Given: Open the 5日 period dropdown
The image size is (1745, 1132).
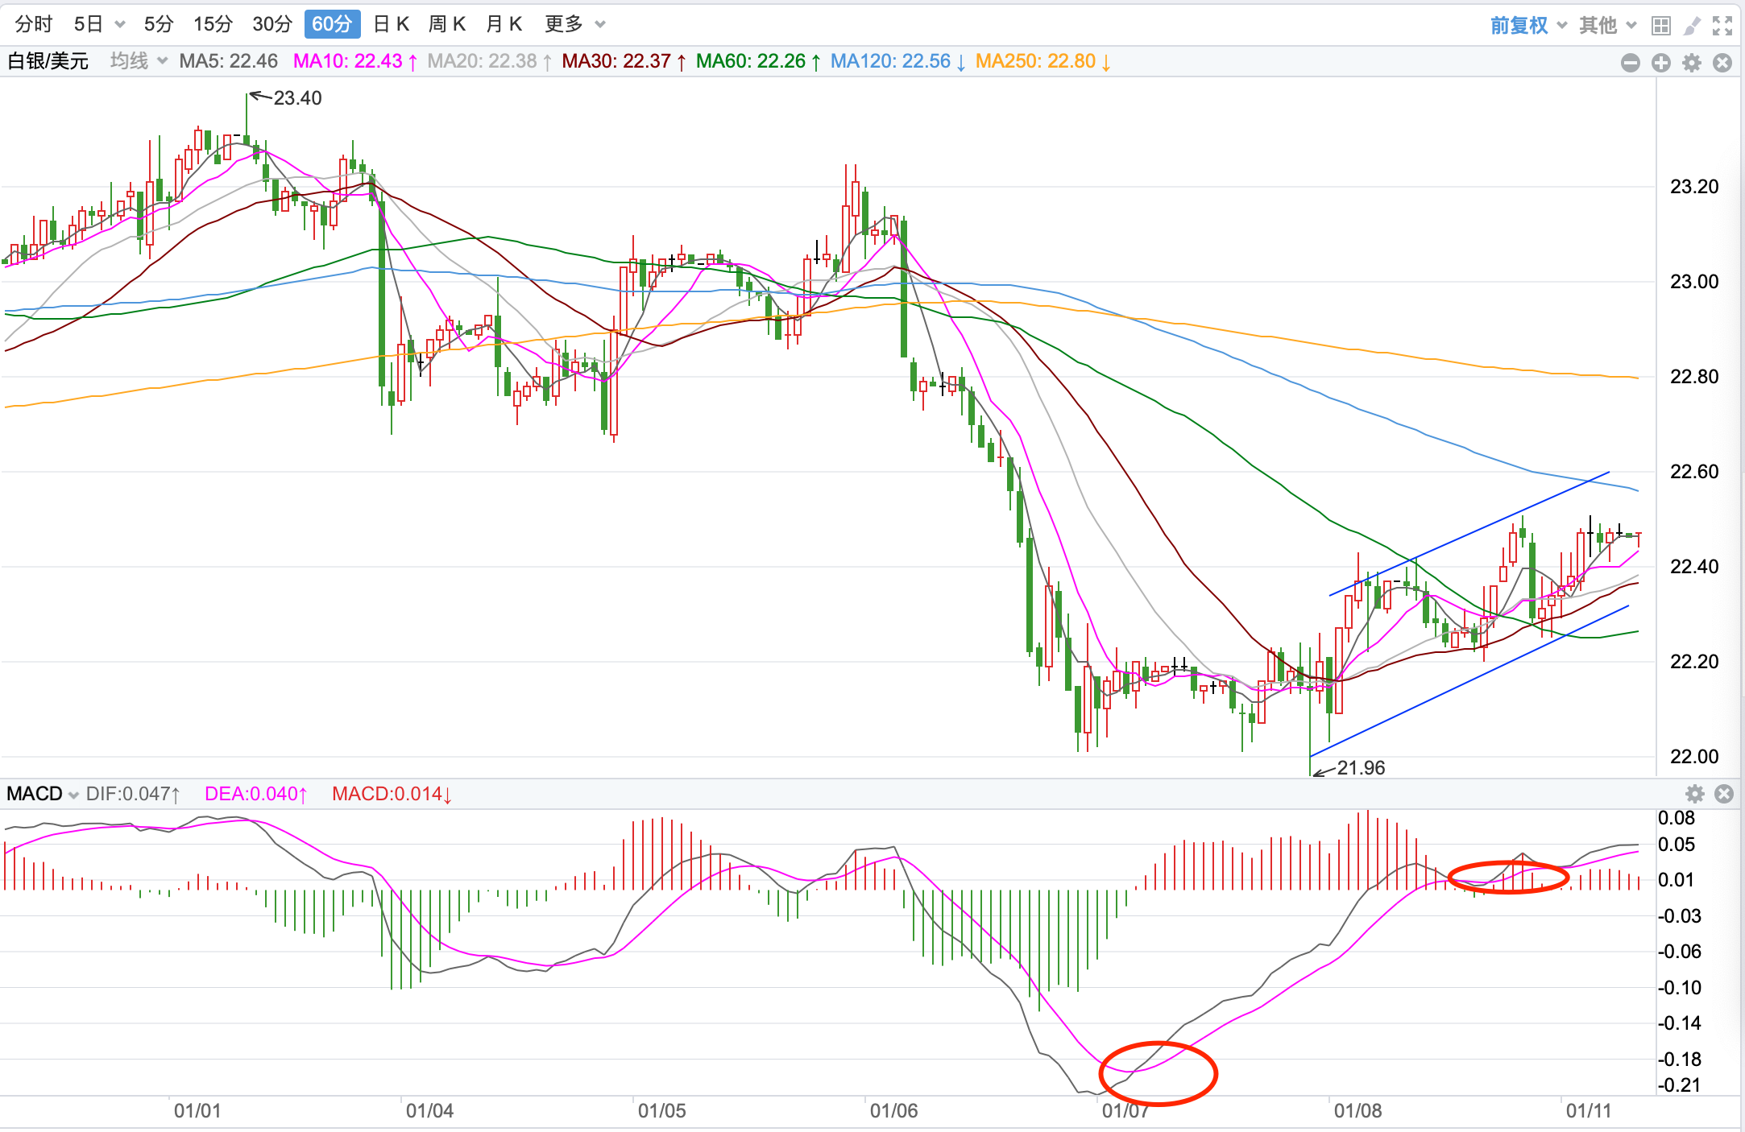Looking at the screenshot, I should point(99,24).
